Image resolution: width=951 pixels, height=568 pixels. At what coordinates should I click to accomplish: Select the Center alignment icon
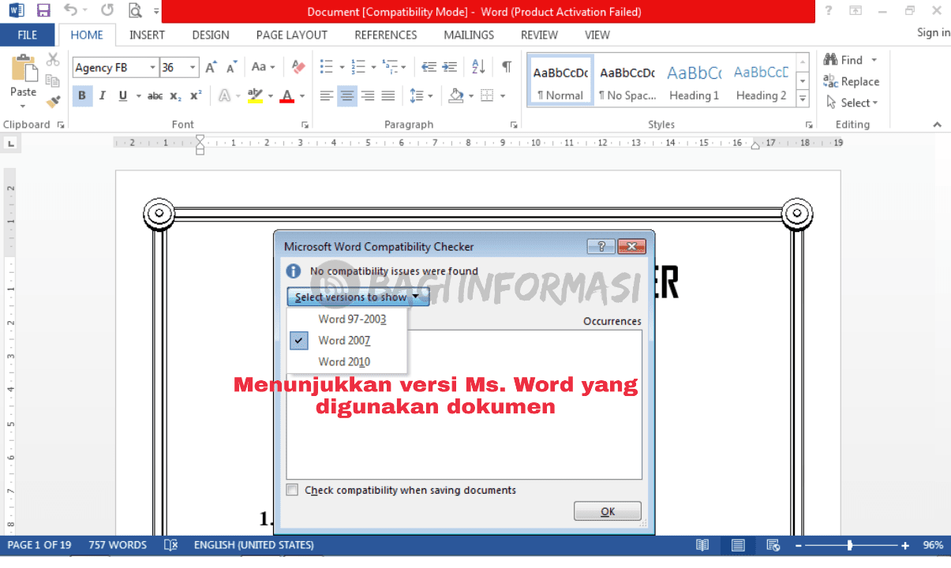coord(346,95)
